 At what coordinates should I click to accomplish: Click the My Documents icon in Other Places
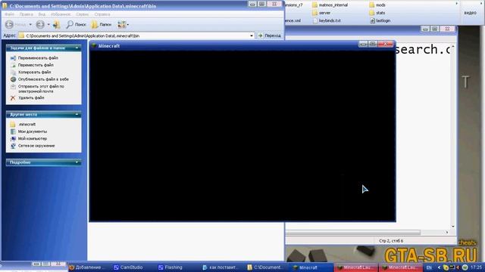pos(13,131)
